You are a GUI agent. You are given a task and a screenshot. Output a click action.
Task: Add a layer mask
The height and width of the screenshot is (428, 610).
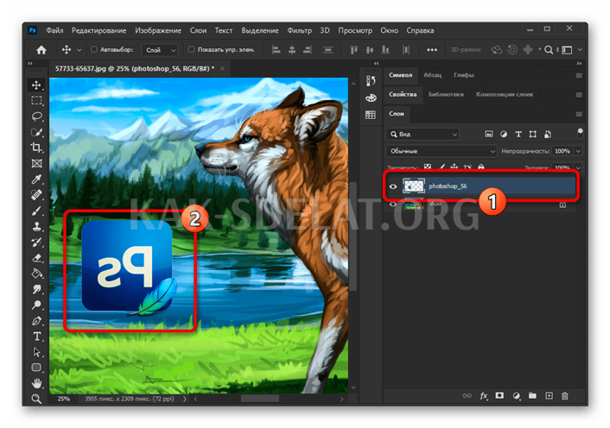click(499, 396)
